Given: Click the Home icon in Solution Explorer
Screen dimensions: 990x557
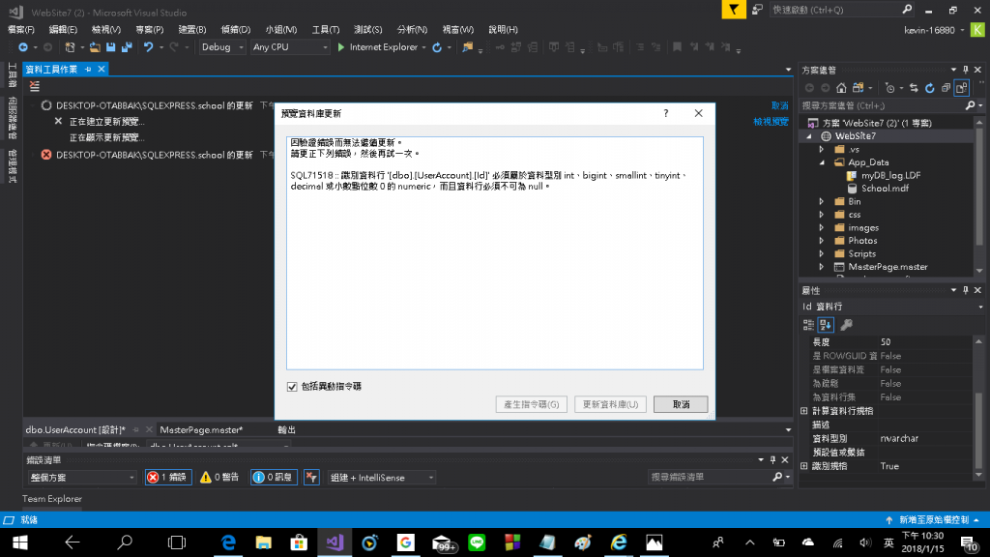Looking at the screenshot, I should click(841, 88).
